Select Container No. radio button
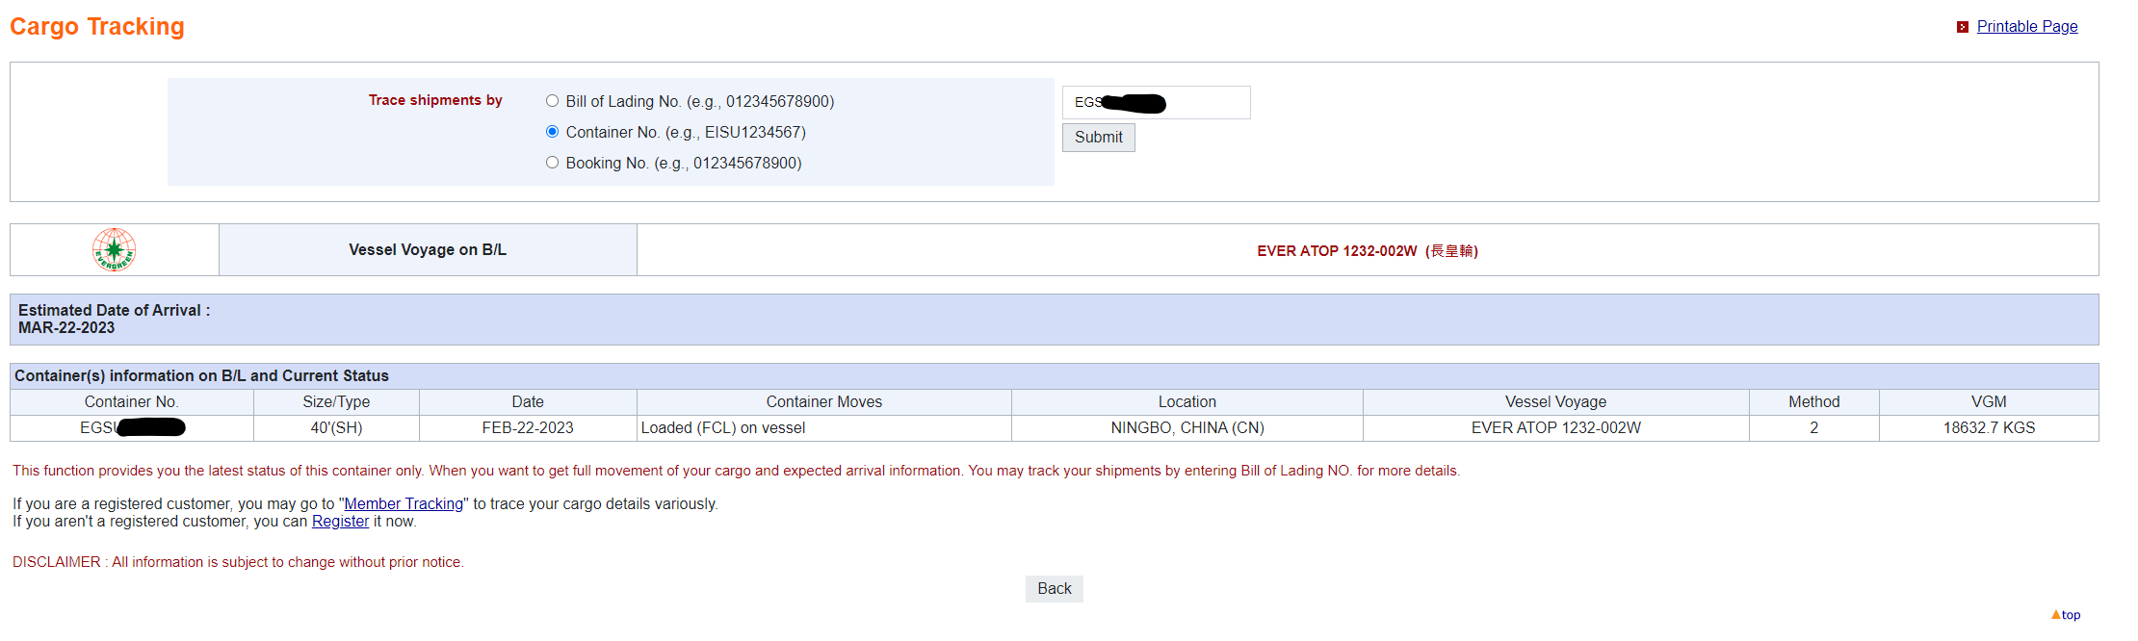2138x641 pixels. (552, 132)
